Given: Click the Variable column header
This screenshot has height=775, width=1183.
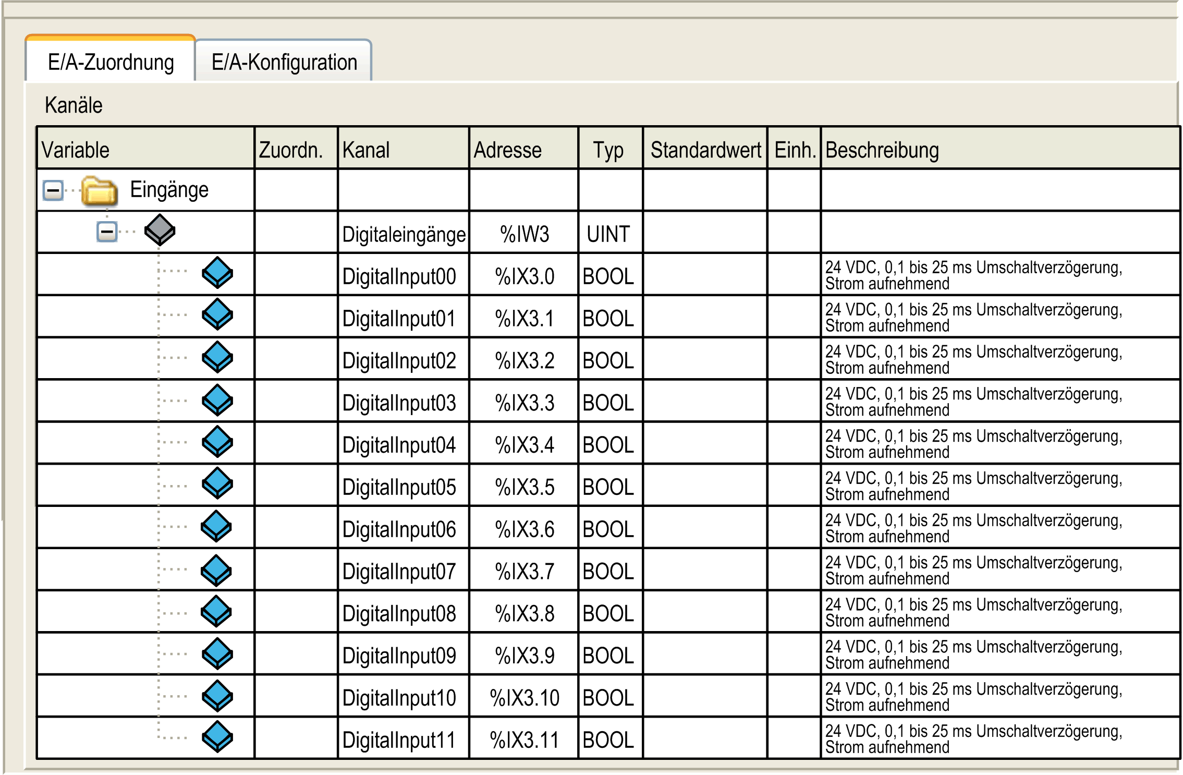Looking at the screenshot, I should click(x=145, y=148).
